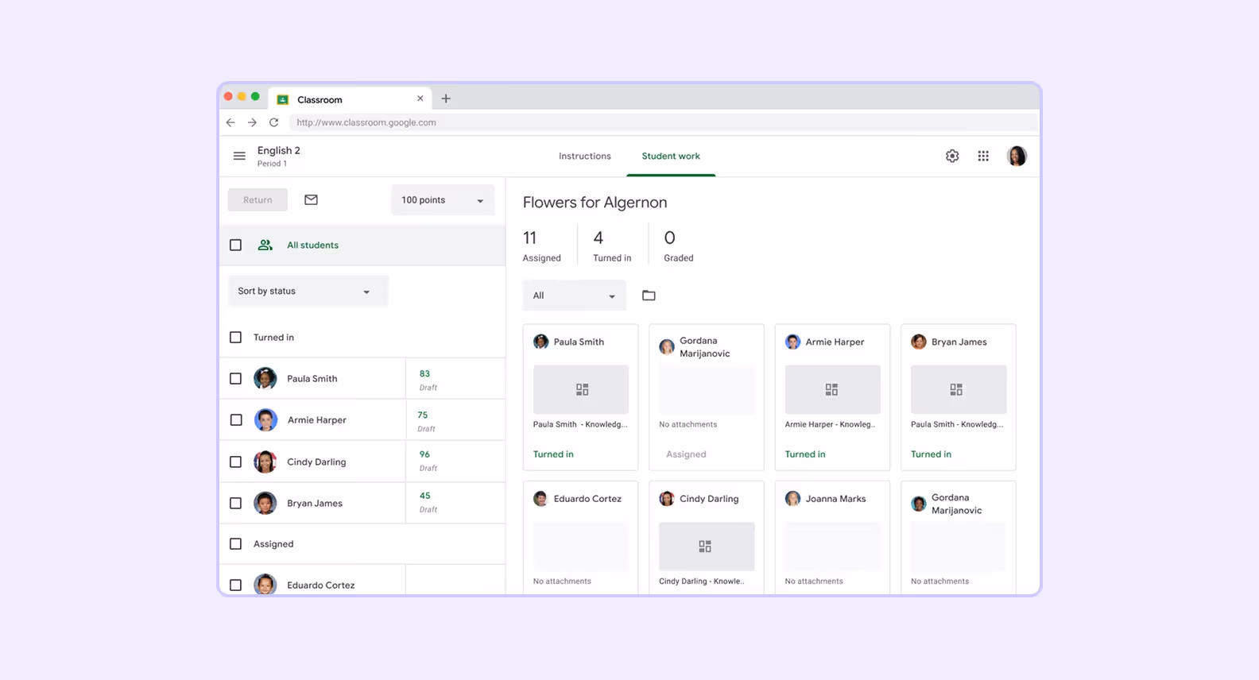1259x680 pixels.
Task: Open the All filter dropdown
Action: point(574,296)
